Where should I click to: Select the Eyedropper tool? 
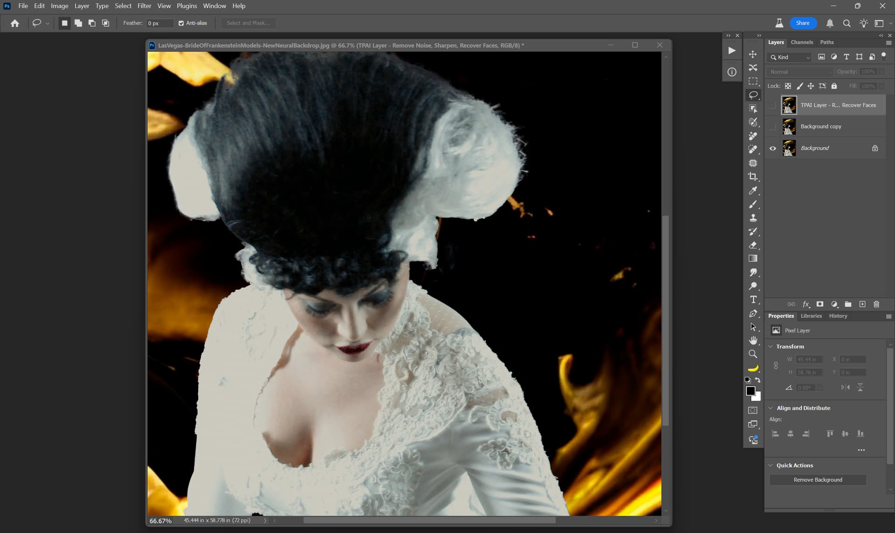pyautogui.click(x=752, y=191)
